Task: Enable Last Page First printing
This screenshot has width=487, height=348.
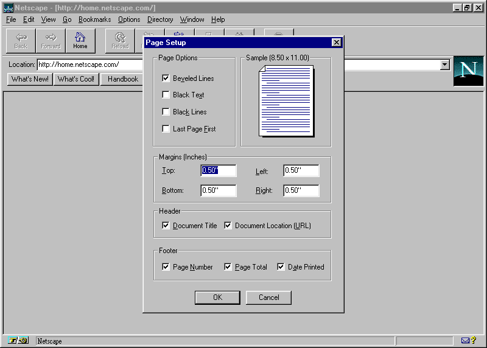Action: coord(166,129)
